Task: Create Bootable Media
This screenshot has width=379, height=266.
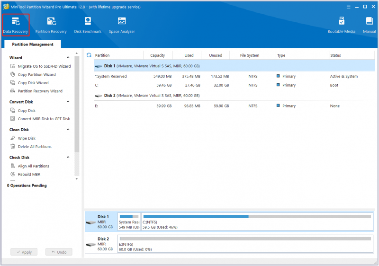Action: (341, 25)
